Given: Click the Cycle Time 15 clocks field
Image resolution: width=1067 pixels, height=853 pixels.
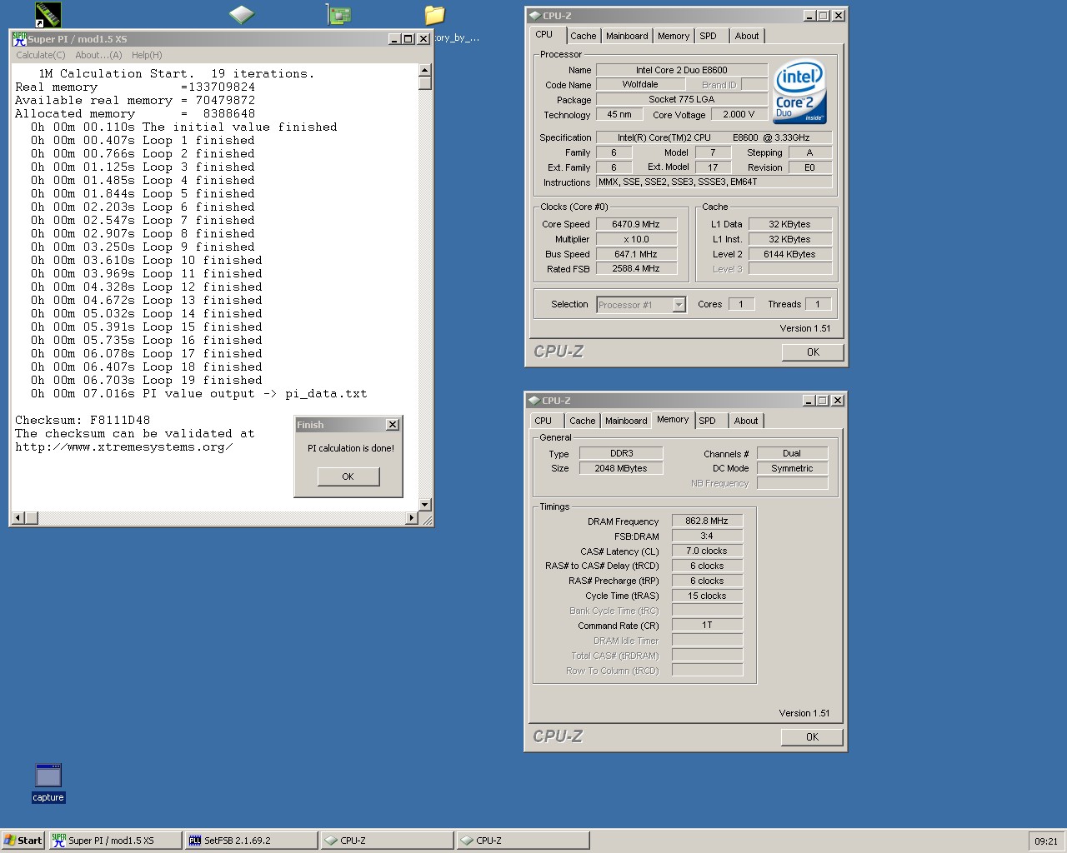Looking at the screenshot, I should click(x=707, y=596).
